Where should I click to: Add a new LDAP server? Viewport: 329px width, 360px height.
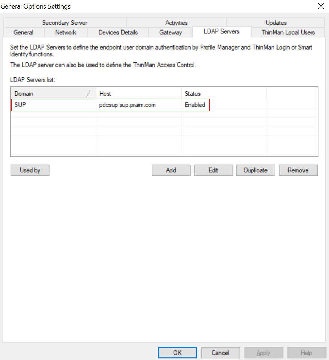(171, 170)
